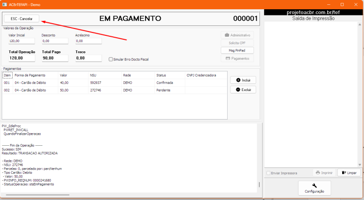Click the card icon on Pagamentos button
This screenshot has width=364, height=200.
pyautogui.click(x=228, y=59)
